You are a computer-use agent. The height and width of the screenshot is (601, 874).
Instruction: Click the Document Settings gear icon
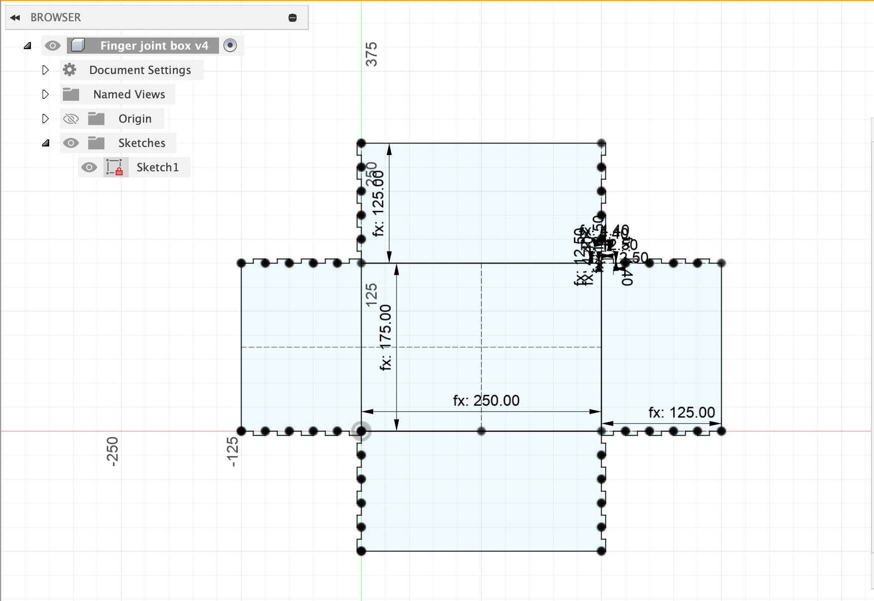tap(70, 70)
